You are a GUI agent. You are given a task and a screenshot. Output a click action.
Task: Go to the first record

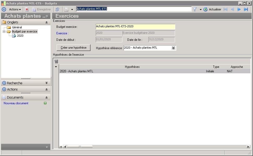tap(226, 9)
